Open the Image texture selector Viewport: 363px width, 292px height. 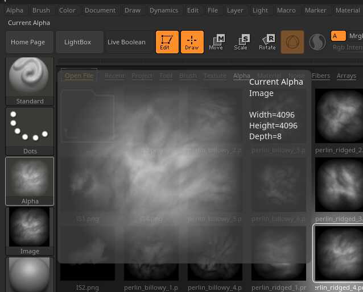(x=30, y=231)
